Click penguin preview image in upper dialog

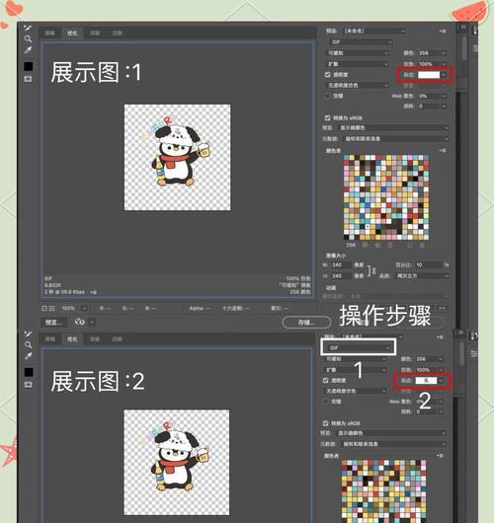[178, 157]
